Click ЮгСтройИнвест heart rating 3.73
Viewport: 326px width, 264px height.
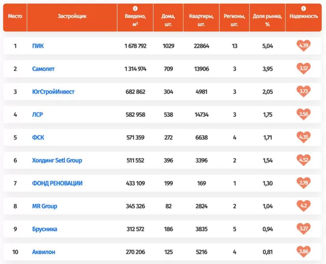tap(303, 92)
